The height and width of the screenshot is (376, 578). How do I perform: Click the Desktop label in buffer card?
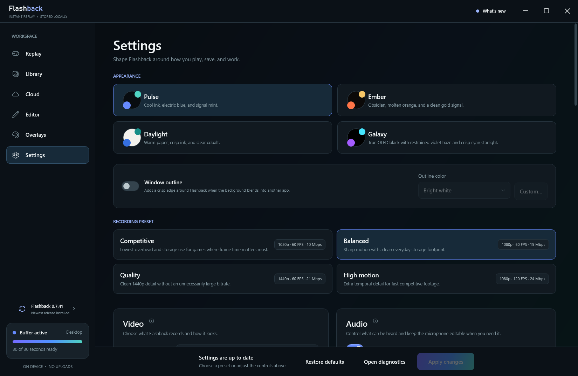coord(74,332)
